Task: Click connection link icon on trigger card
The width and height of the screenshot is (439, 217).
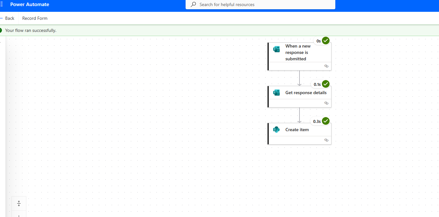Action: (326, 66)
